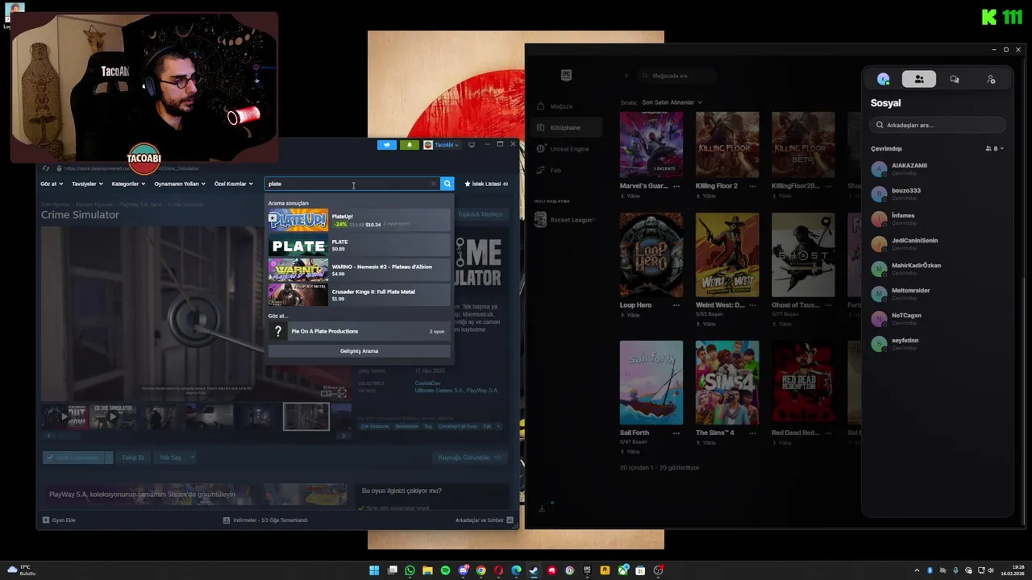
Task: Open the Friends tab icon in Sosyal panel
Action: 919,79
